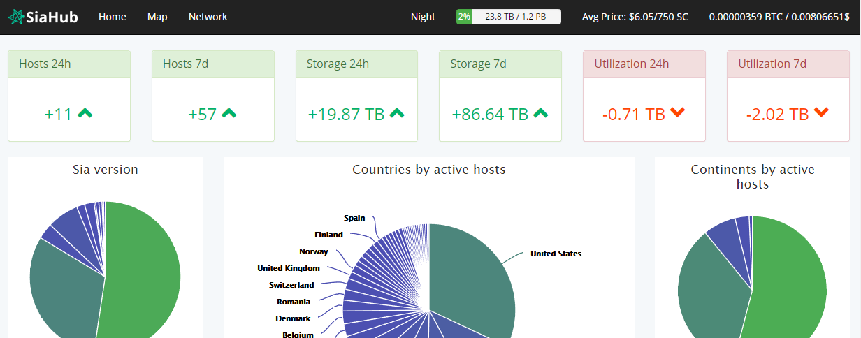This screenshot has height=338, width=861.
Task: Click the Switzerland label in countries chart
Action: 291,285
